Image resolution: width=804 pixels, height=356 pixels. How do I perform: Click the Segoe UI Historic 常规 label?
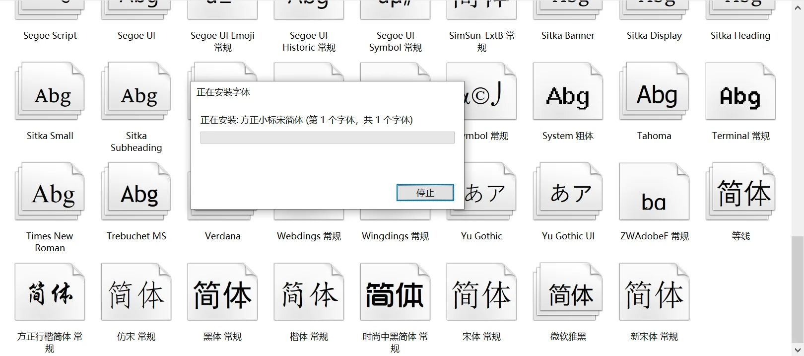pos(309,42)
